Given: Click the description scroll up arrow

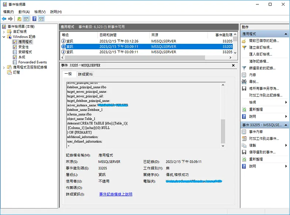Looking at the screenshot, I should [223, 85].
